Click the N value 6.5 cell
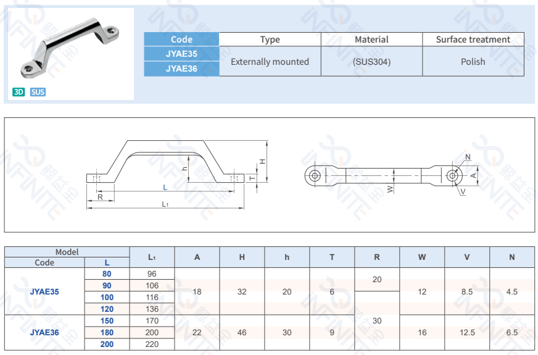 click(x=511, y=332)
